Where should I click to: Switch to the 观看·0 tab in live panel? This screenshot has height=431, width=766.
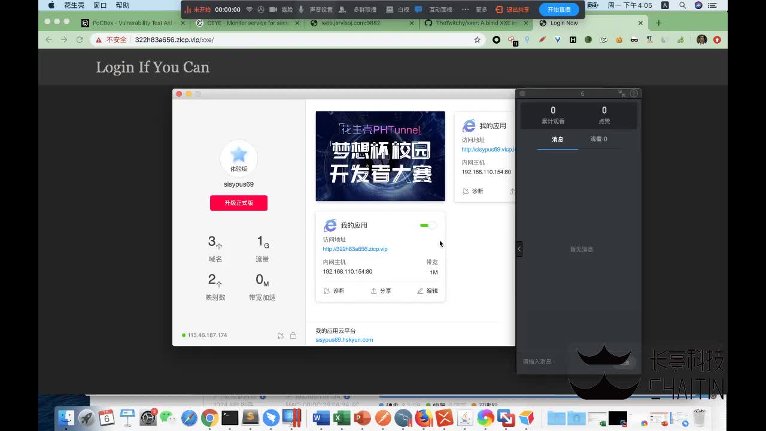[598, 139]
